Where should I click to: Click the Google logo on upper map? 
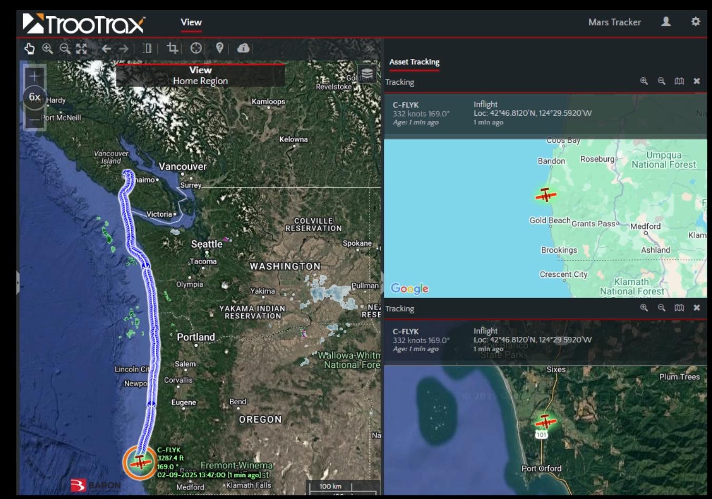[410, 288]
